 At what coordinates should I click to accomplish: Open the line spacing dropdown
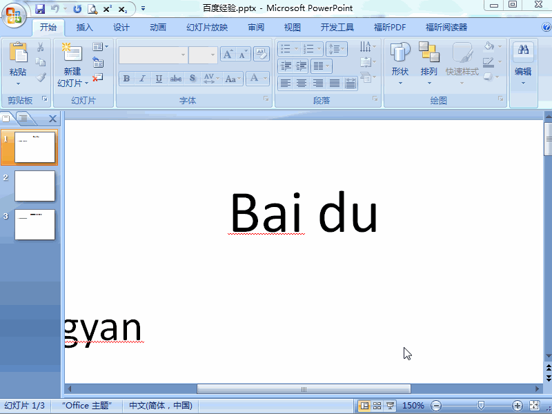pos(337,48)
